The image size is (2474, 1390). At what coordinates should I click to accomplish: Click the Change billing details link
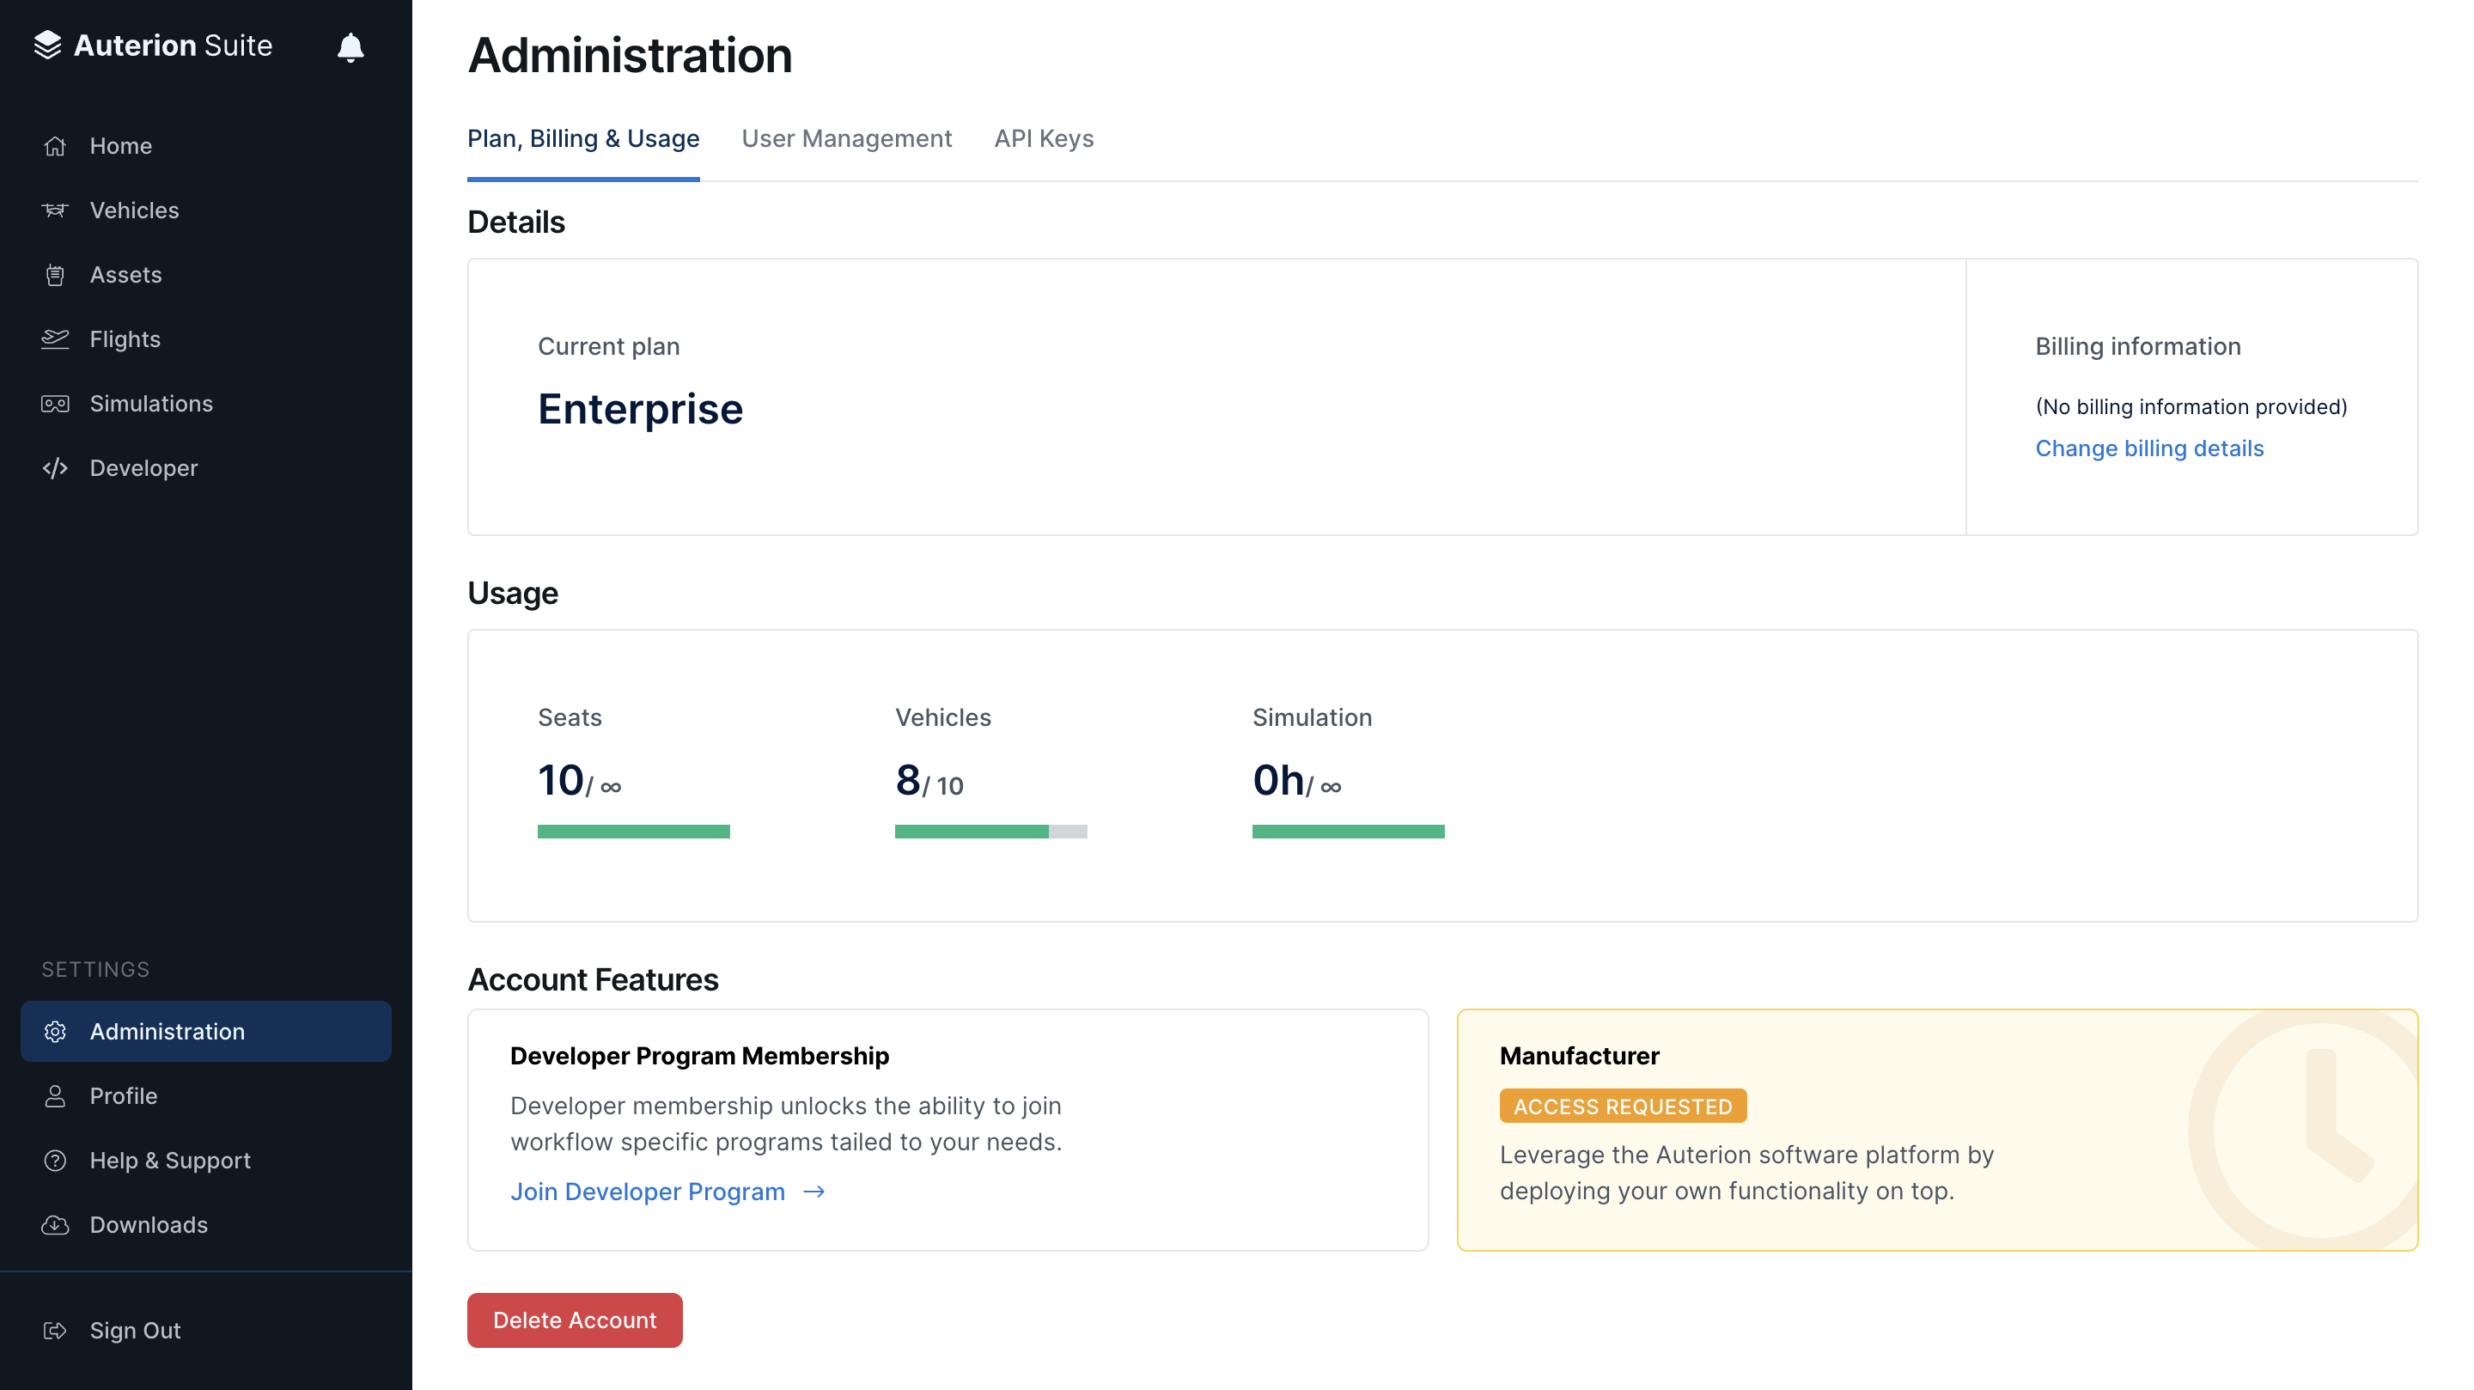[2149, 448]
